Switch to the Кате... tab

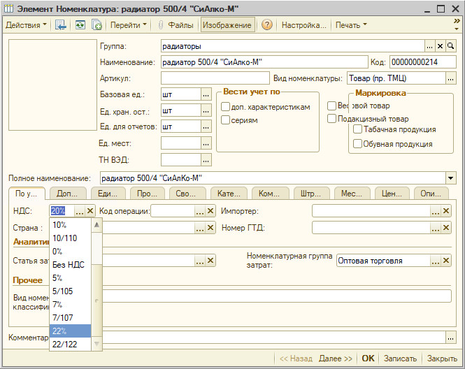228,194
